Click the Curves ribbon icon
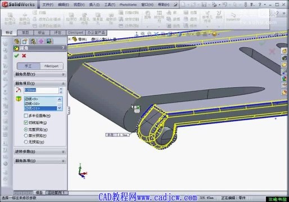 (219, 15)
